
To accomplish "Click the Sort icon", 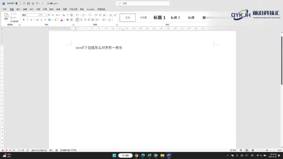I will coord(111,15).
